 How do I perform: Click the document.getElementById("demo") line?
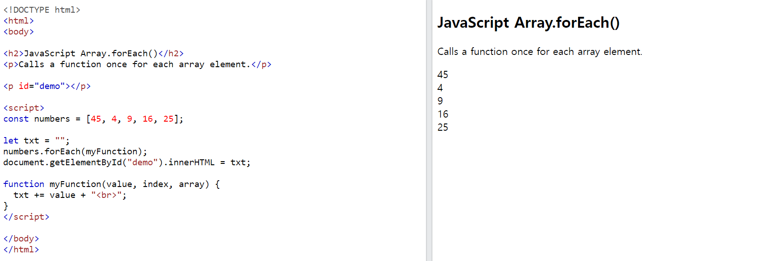[x=127, y=162]
